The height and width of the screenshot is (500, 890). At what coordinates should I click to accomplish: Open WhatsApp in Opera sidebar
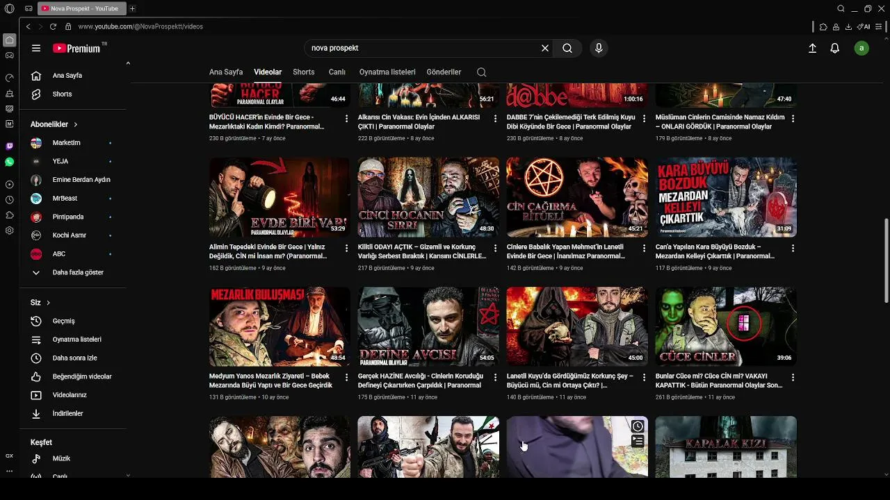point(9,162)
